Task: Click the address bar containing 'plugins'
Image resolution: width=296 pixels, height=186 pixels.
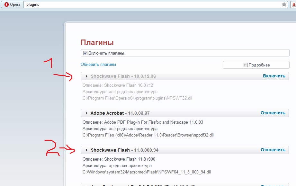Action: click(151, 4)
